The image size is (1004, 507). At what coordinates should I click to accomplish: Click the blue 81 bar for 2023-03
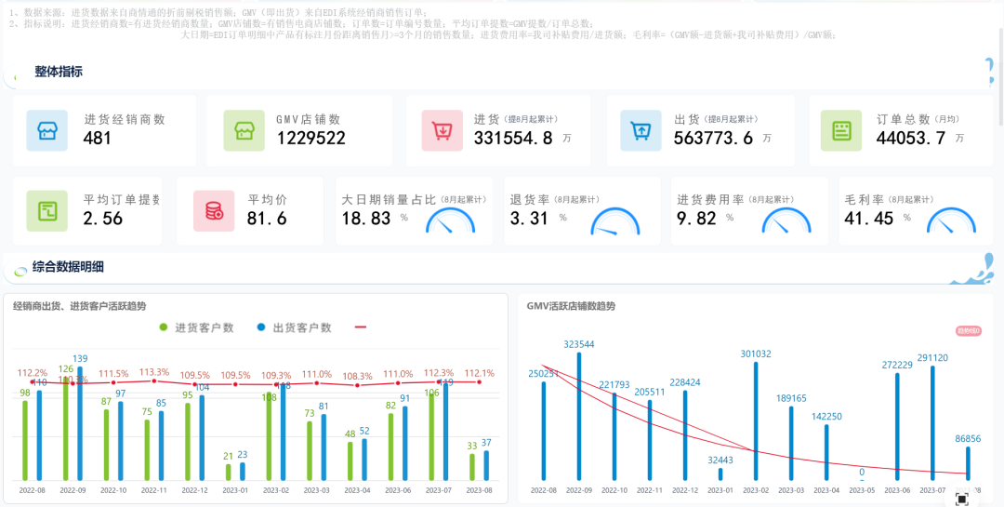click(x=324, y=447)
